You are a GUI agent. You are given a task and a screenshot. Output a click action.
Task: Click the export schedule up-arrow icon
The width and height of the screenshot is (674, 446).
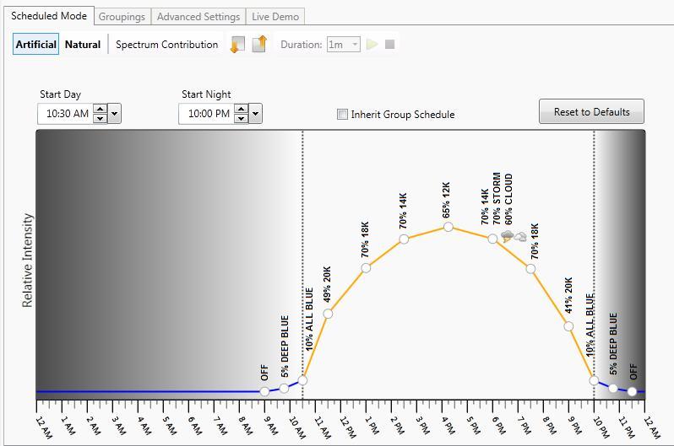[259, 45]
